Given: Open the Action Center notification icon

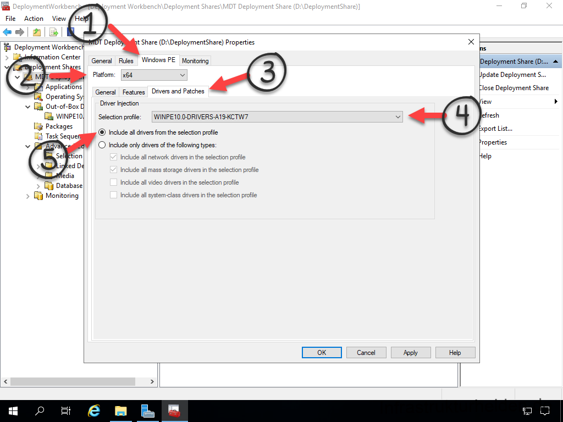Looking at the screenshot, I should pos(545,411).
